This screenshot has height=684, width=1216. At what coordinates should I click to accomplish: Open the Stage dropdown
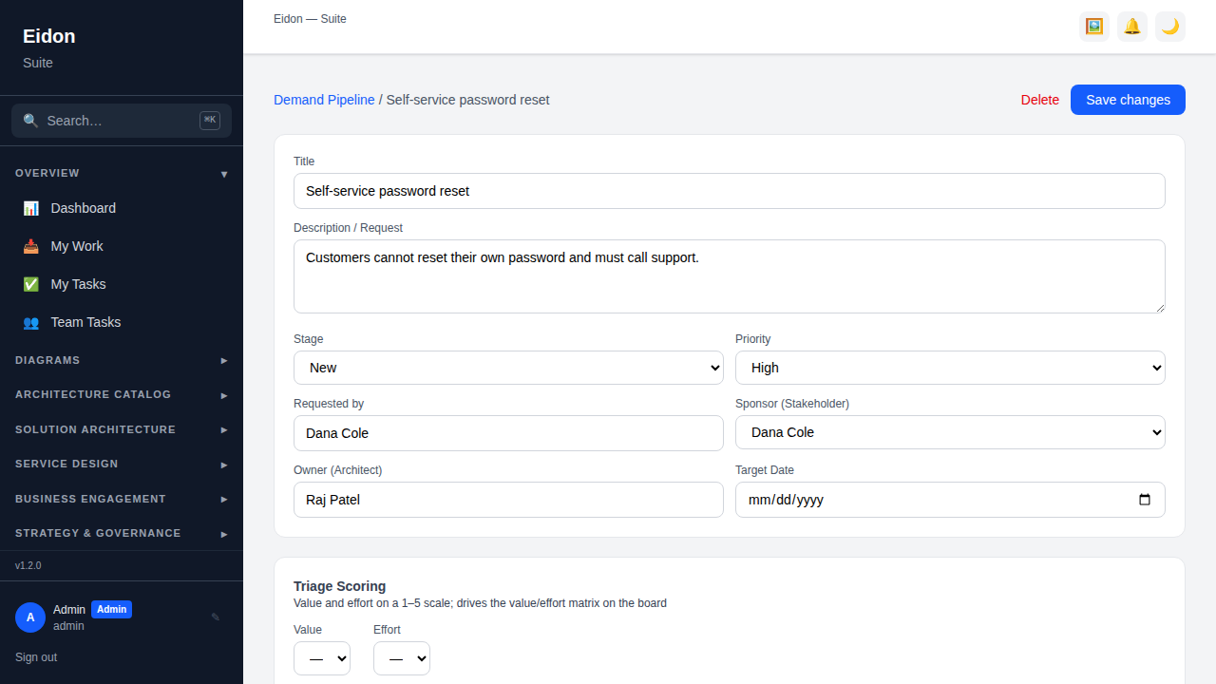pos(508,368)
